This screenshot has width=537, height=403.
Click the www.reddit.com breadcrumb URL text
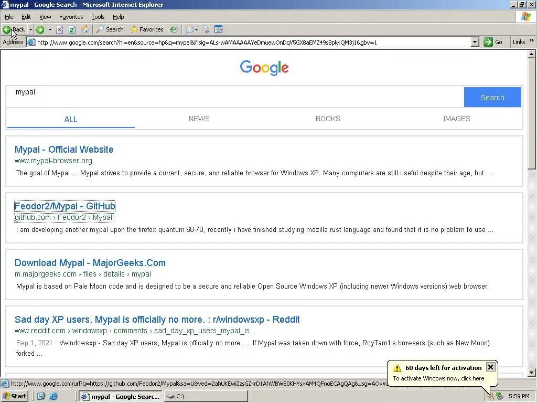click(x=135, y=331)
